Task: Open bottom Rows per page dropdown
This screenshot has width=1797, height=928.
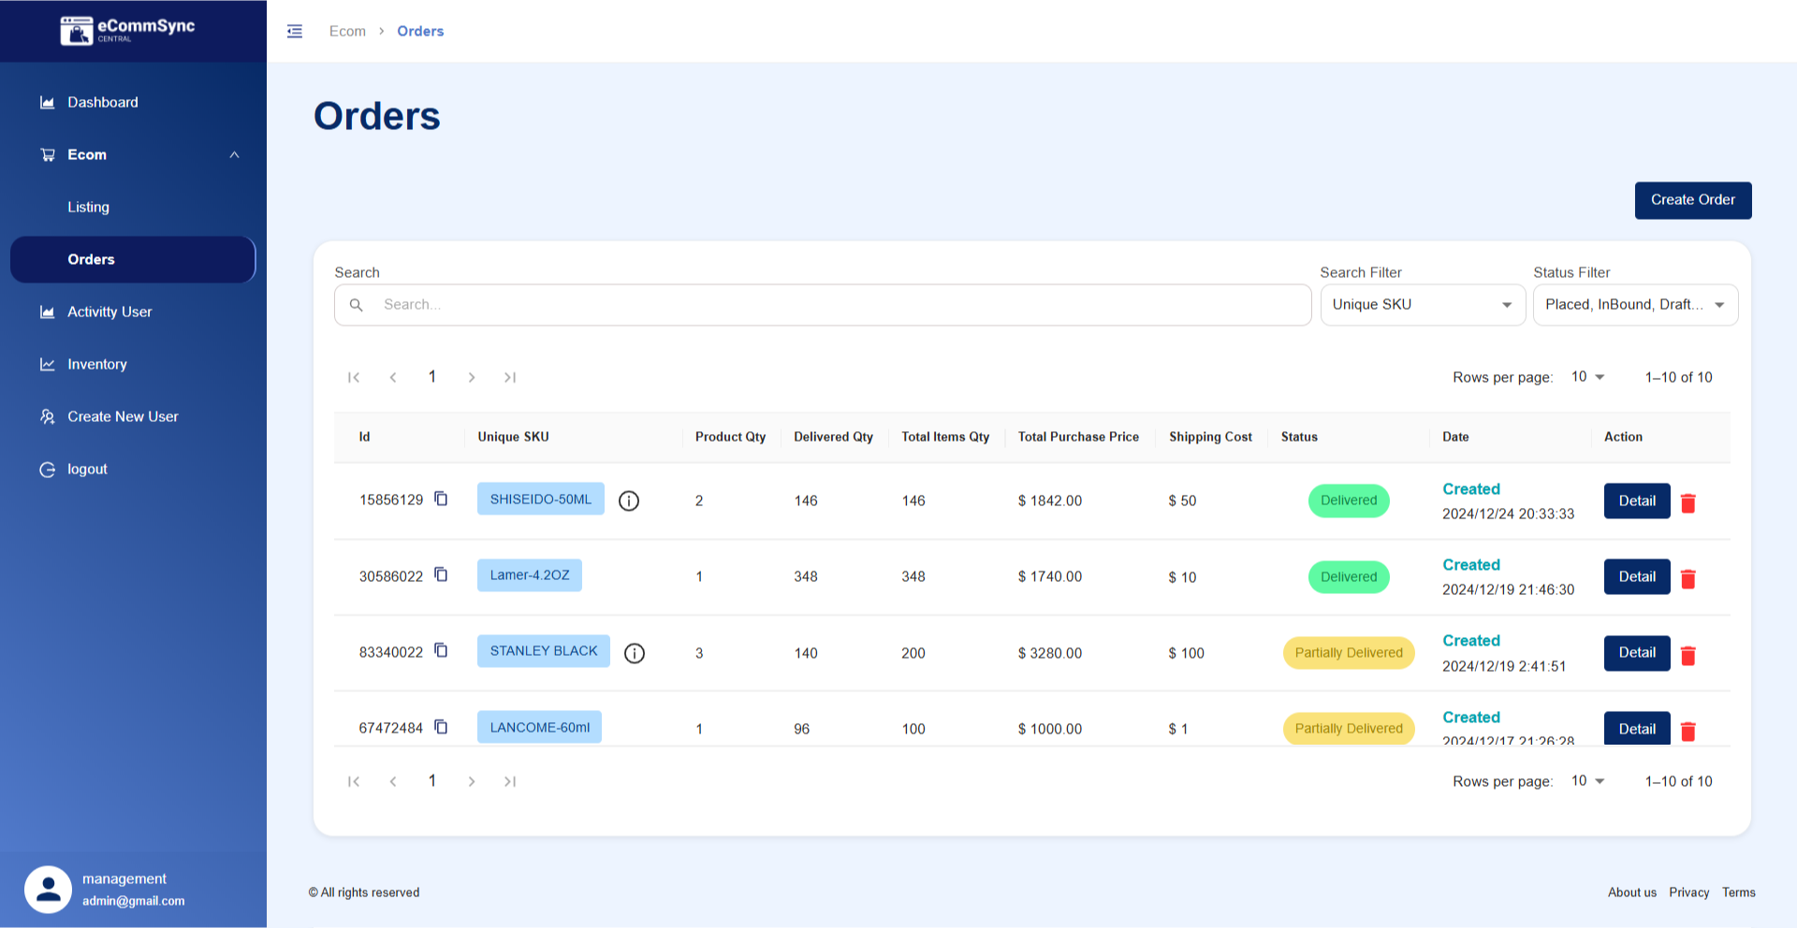Action: [1587, 781]
